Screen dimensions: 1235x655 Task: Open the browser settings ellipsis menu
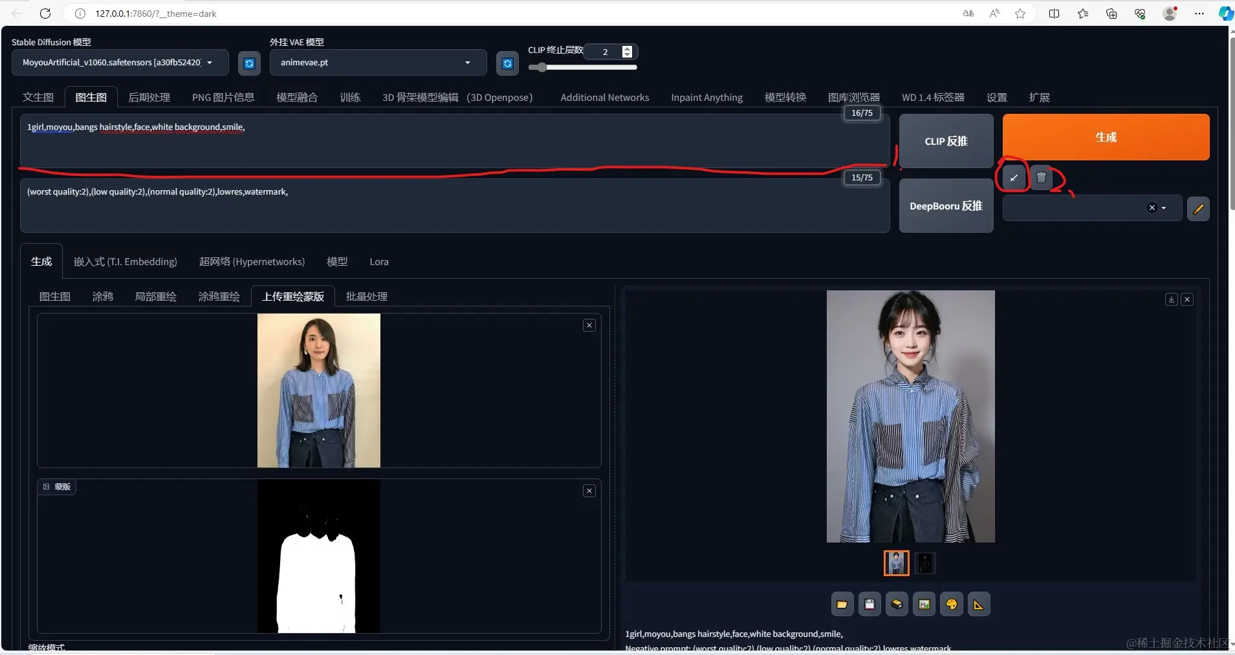click(1199, 14)
